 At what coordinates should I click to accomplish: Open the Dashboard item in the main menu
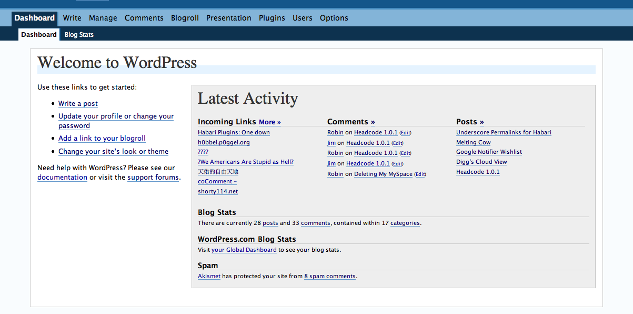[x=34, y=18]
